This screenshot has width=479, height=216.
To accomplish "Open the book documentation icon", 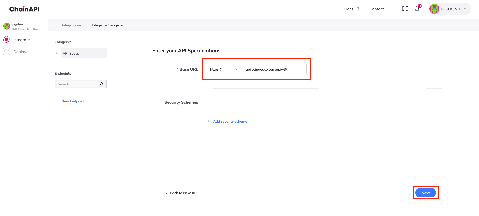I will 405,9.
